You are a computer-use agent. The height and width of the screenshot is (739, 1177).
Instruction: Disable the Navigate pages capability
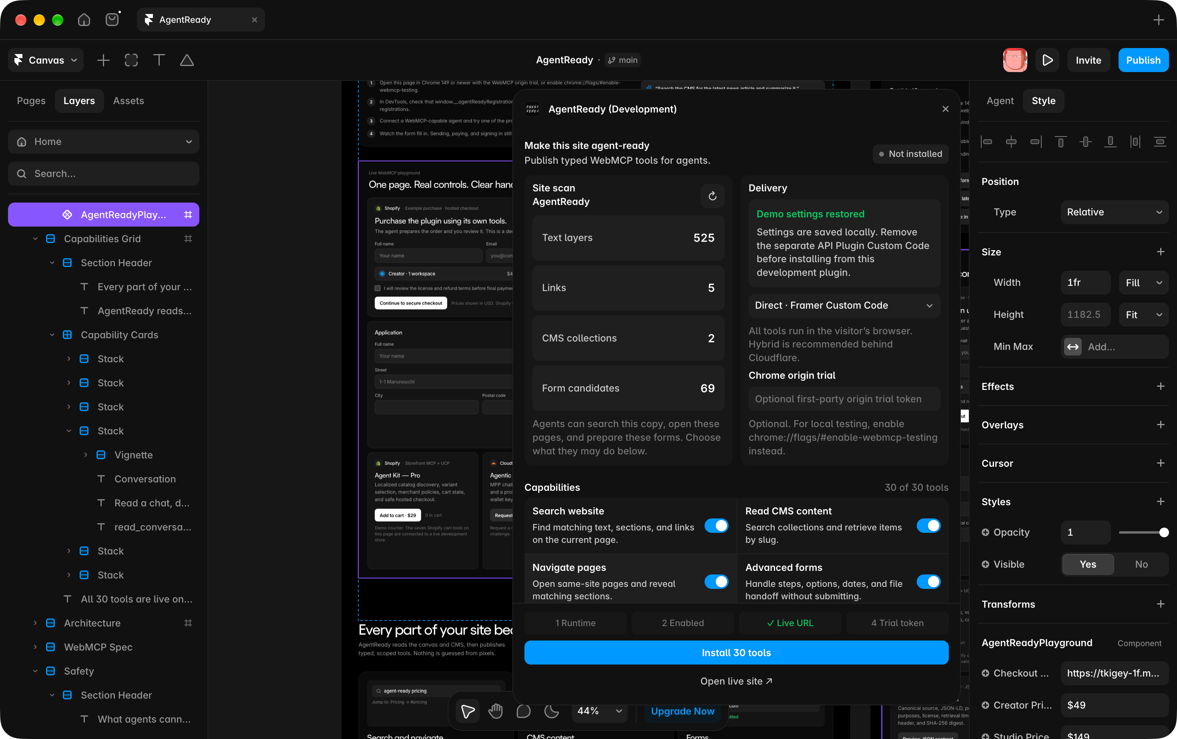(x=716, y=582)
